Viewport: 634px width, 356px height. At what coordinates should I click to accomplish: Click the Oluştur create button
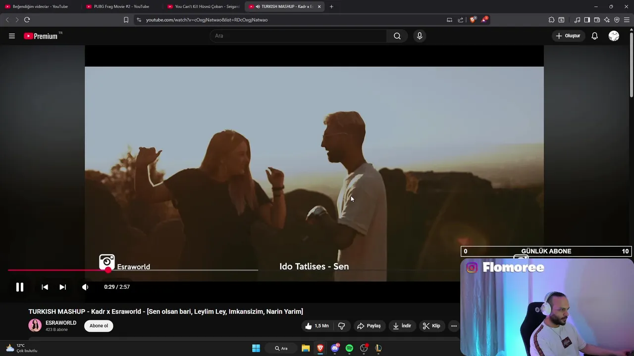(568, 36)
